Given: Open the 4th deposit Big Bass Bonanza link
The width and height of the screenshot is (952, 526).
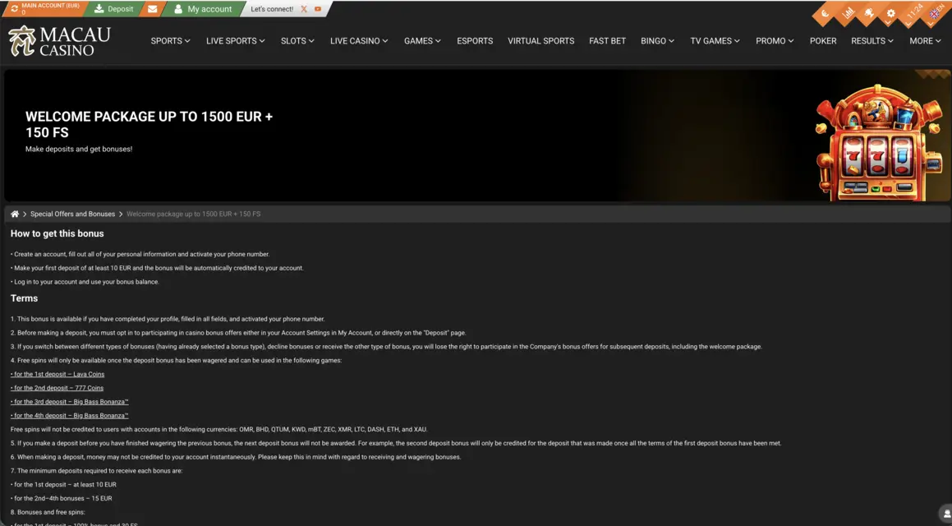Looking at the screenshot, I should [69, 415].
